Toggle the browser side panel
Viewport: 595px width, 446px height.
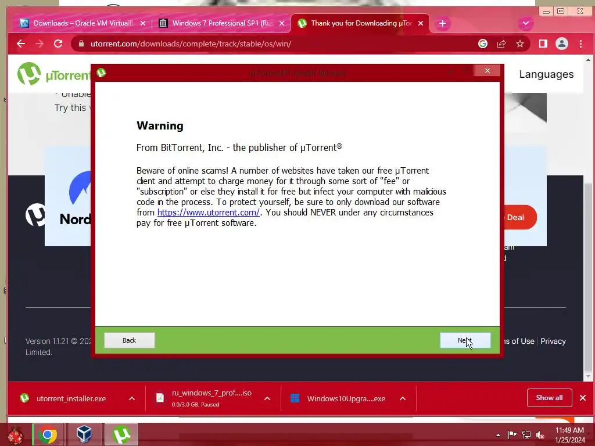(543, 44)
